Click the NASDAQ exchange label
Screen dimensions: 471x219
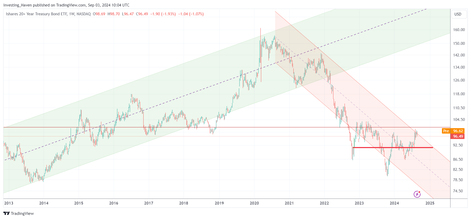click(x=84, y=14)
